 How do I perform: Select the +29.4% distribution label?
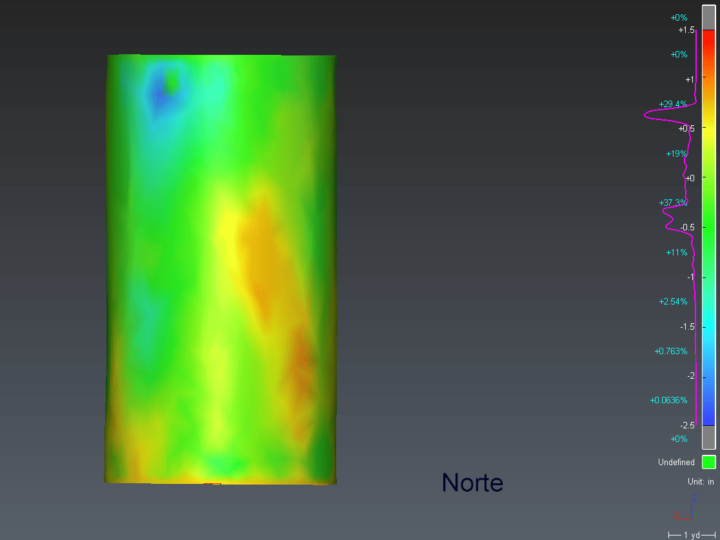(x=673, y=104)
